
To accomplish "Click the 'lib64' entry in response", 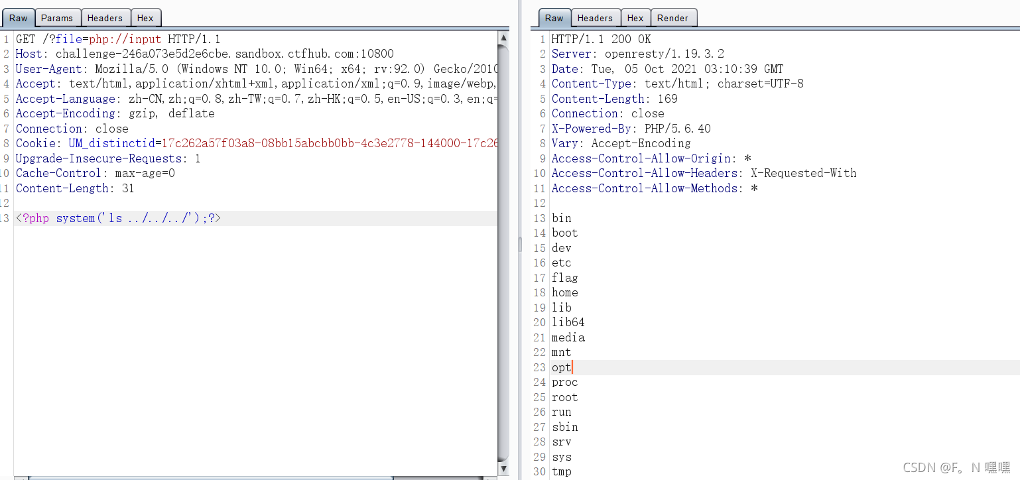I will [568, 322].
